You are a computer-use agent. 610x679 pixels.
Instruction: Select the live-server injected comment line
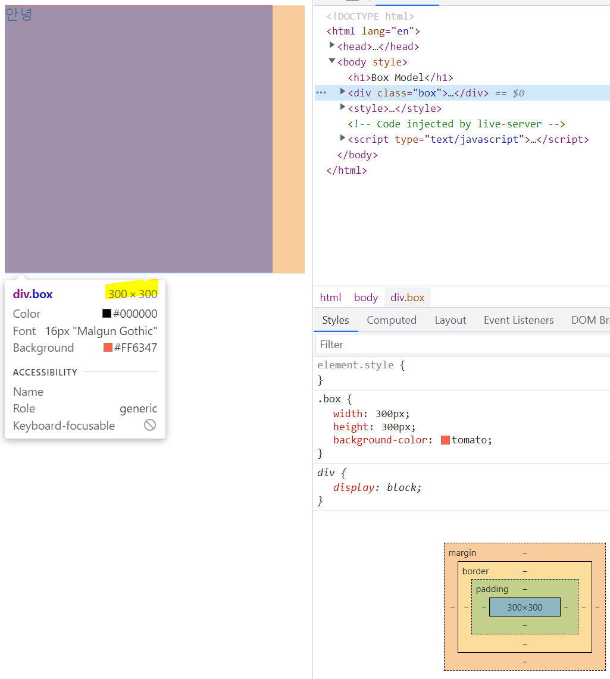456,124
